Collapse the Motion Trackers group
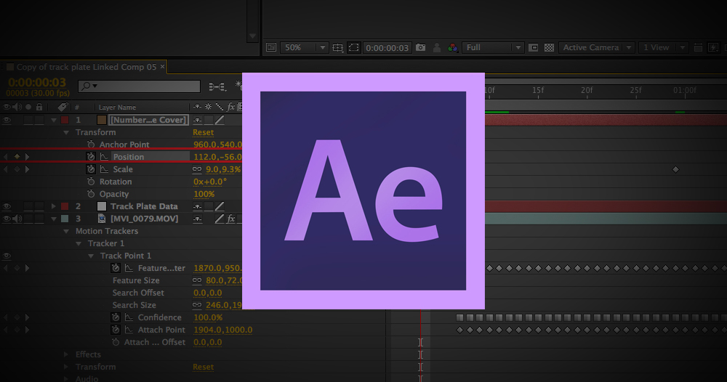 coord(66,231)
